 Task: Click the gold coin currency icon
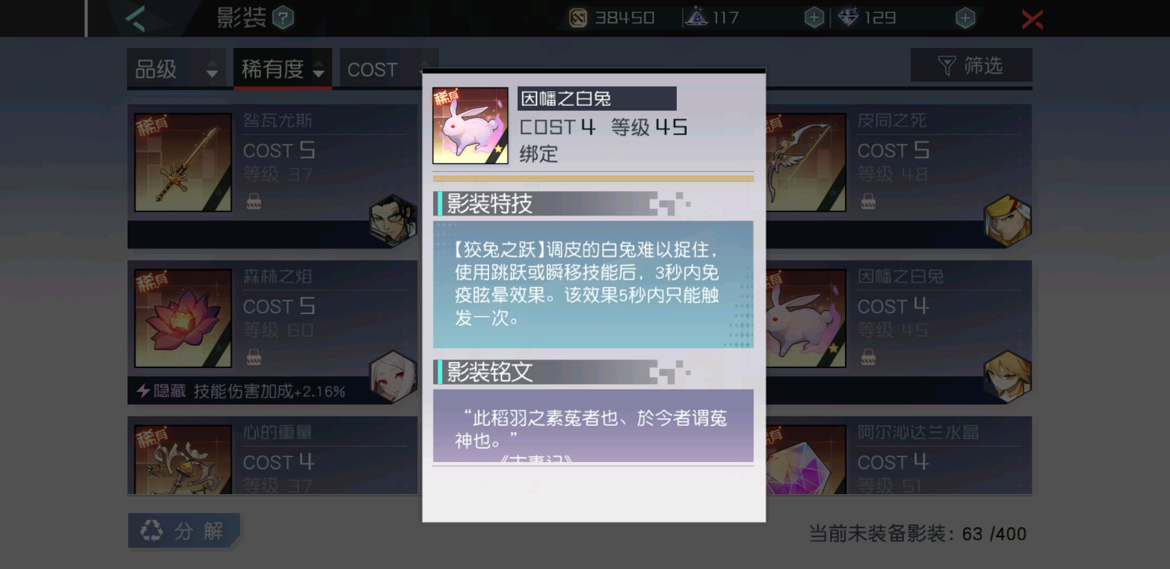(x=578, y=18)
